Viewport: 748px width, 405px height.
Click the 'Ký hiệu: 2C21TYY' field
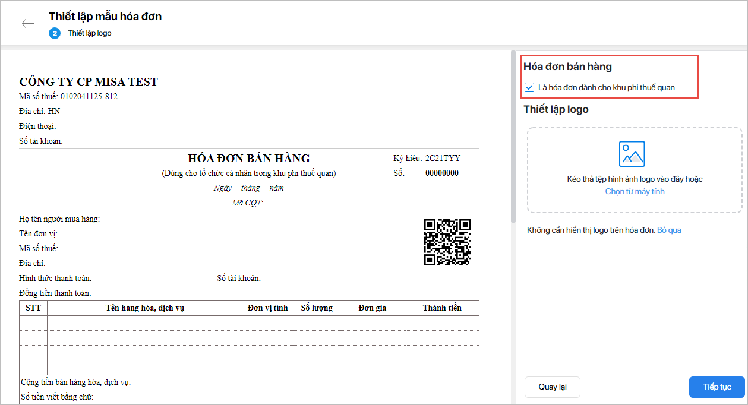point(427,159)
